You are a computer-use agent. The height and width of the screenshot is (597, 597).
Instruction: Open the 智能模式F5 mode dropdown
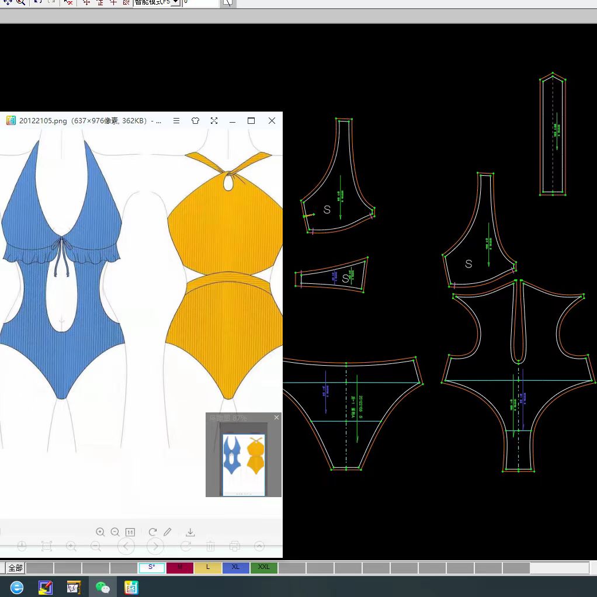175,2
